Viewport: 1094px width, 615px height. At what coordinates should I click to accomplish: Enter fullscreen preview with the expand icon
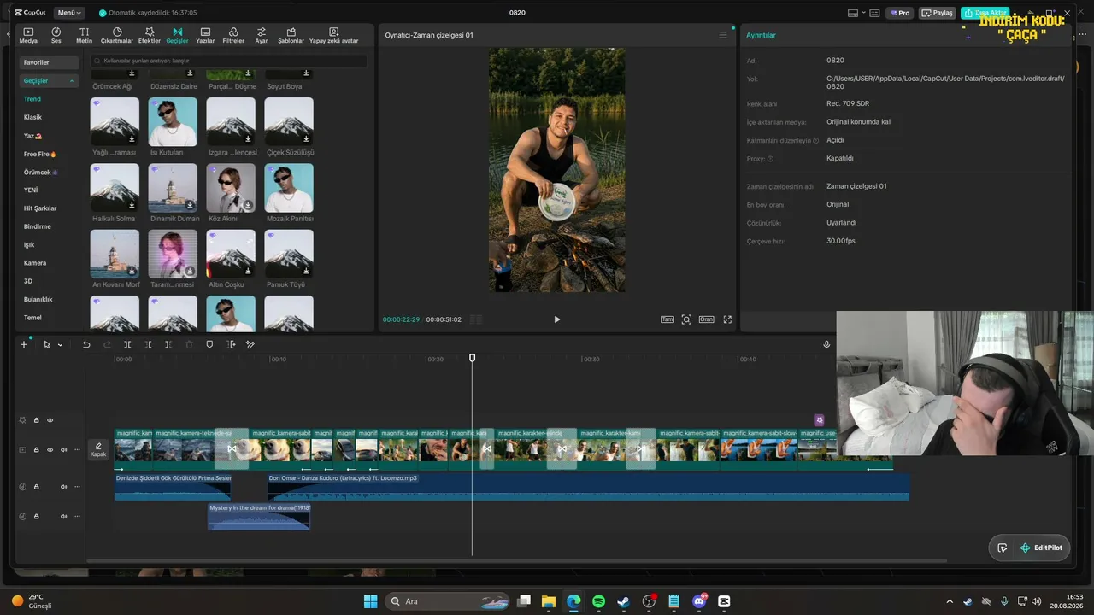pyautogui.click(x=727, y=319)
